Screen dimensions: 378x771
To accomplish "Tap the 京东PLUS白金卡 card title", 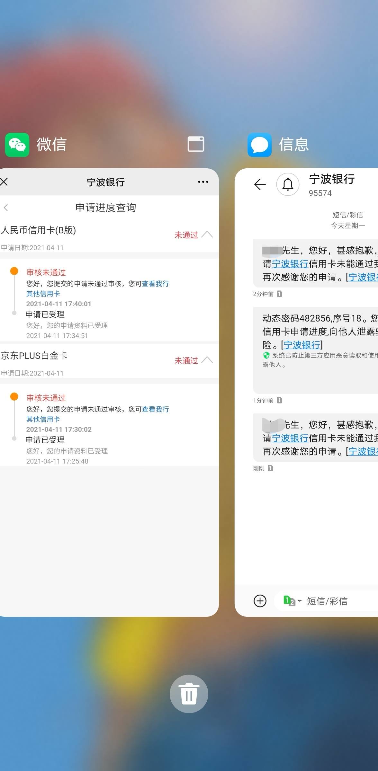I will pos(34,356).
